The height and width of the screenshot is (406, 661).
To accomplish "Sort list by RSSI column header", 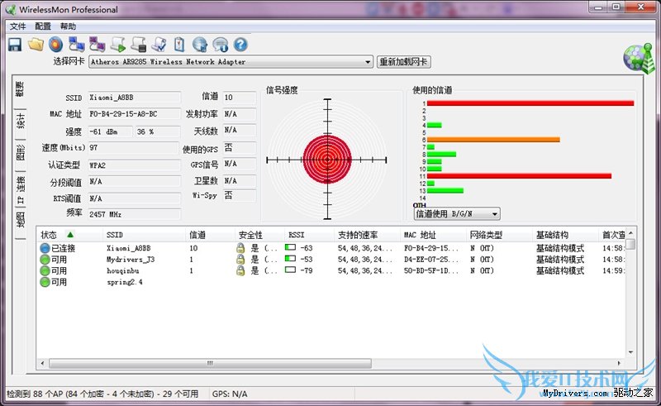I will (309, 235).
